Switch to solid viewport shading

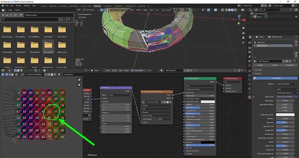tap(229, 10)
